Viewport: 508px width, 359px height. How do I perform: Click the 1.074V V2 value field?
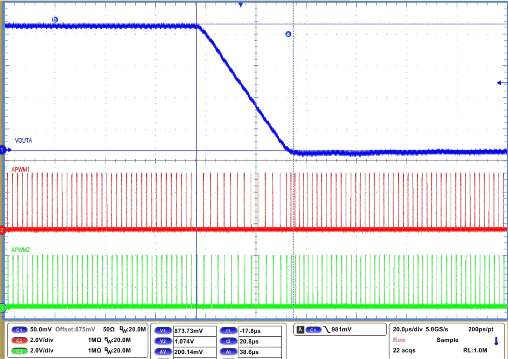pos(195,341)
